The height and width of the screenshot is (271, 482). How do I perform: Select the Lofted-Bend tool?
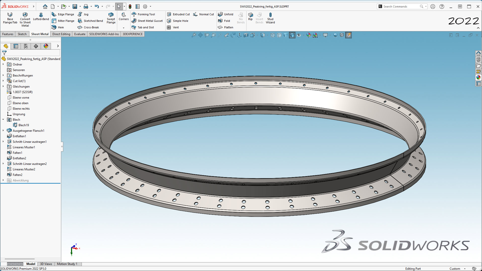tap(41, 17)
